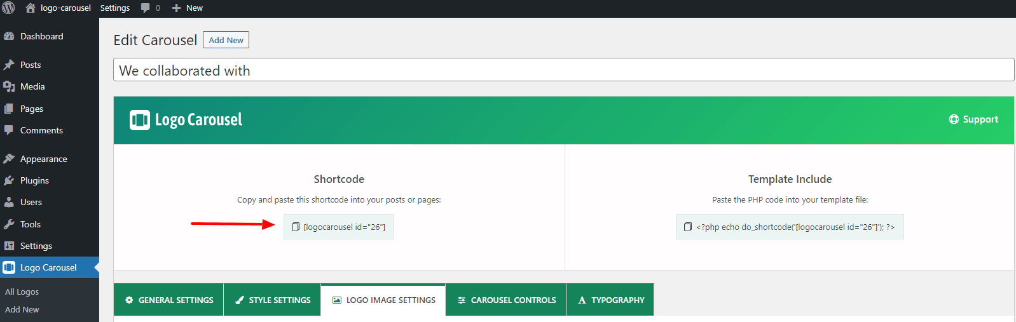
Task: Click the home icon for logo-carousel site
Action: pos(31,8)
